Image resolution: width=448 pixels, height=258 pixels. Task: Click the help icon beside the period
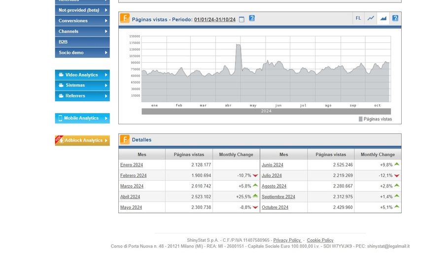click(252, 18)
